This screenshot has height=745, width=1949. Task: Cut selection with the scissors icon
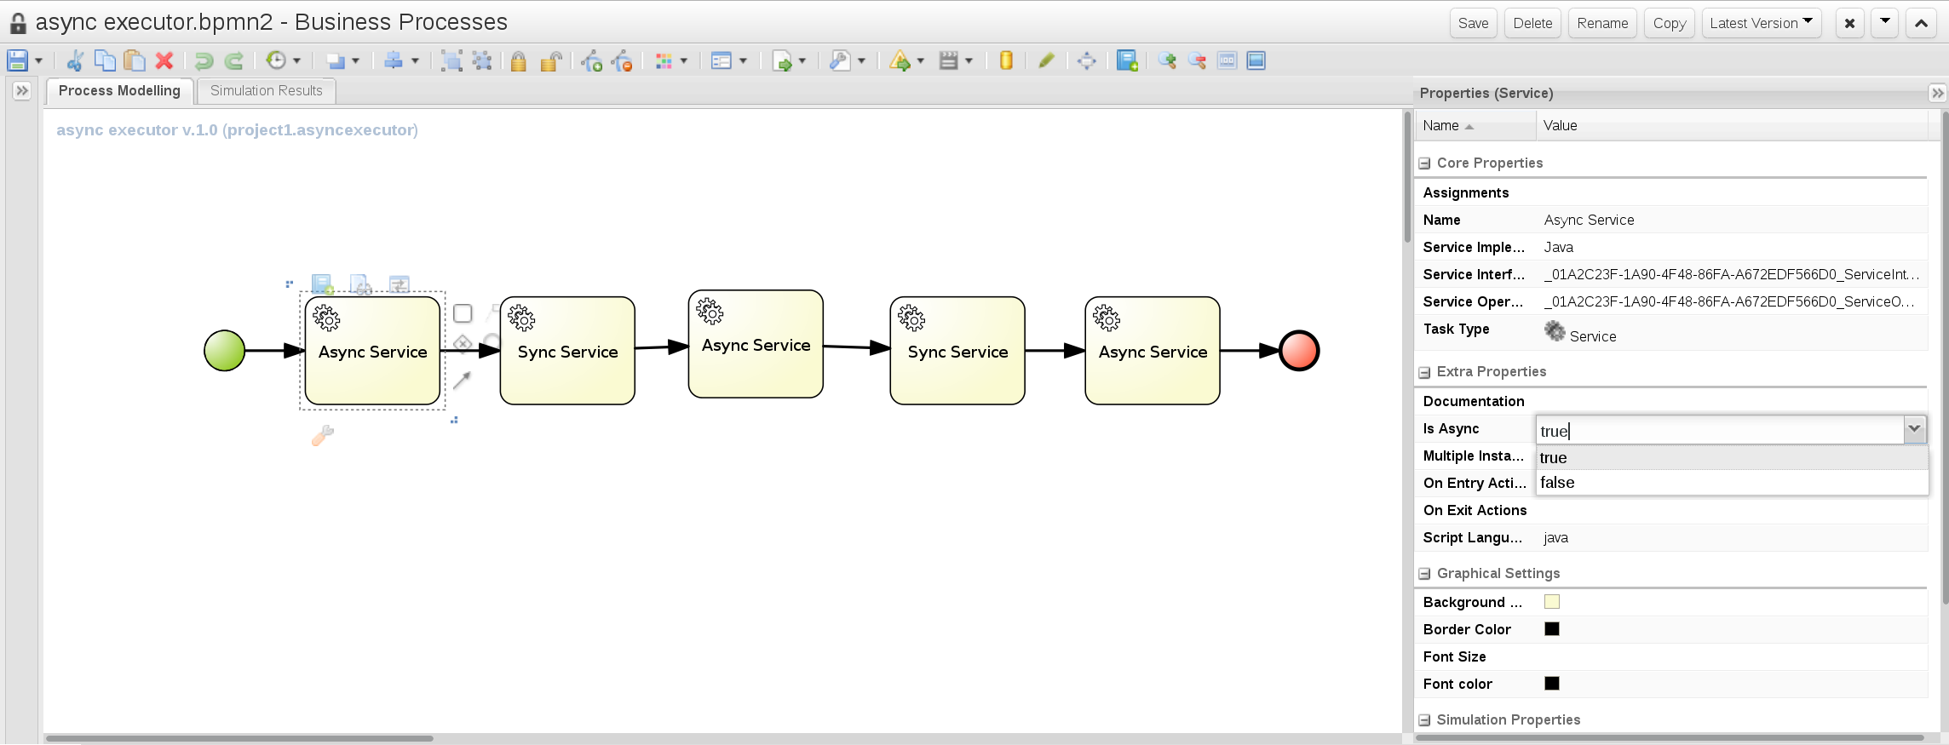point(75,60)
